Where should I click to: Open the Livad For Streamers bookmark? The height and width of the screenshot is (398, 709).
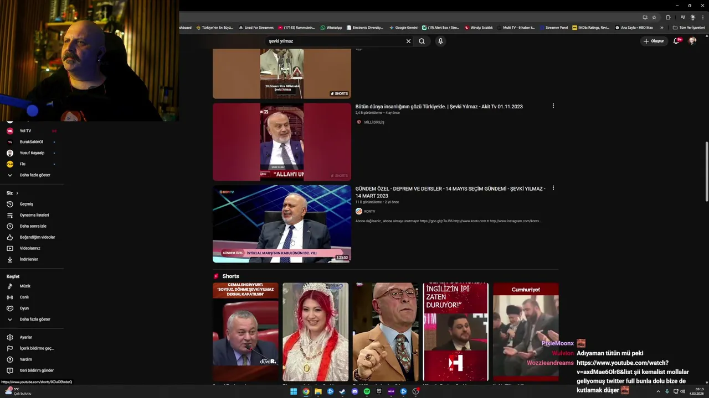pos(256,28)
